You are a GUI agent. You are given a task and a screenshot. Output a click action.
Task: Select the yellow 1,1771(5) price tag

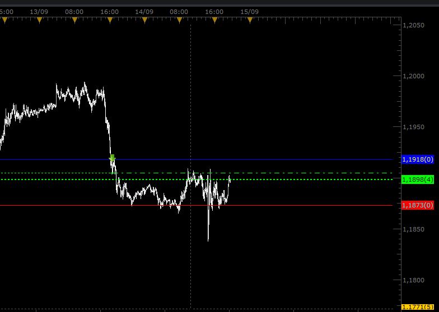pos(418,308)
